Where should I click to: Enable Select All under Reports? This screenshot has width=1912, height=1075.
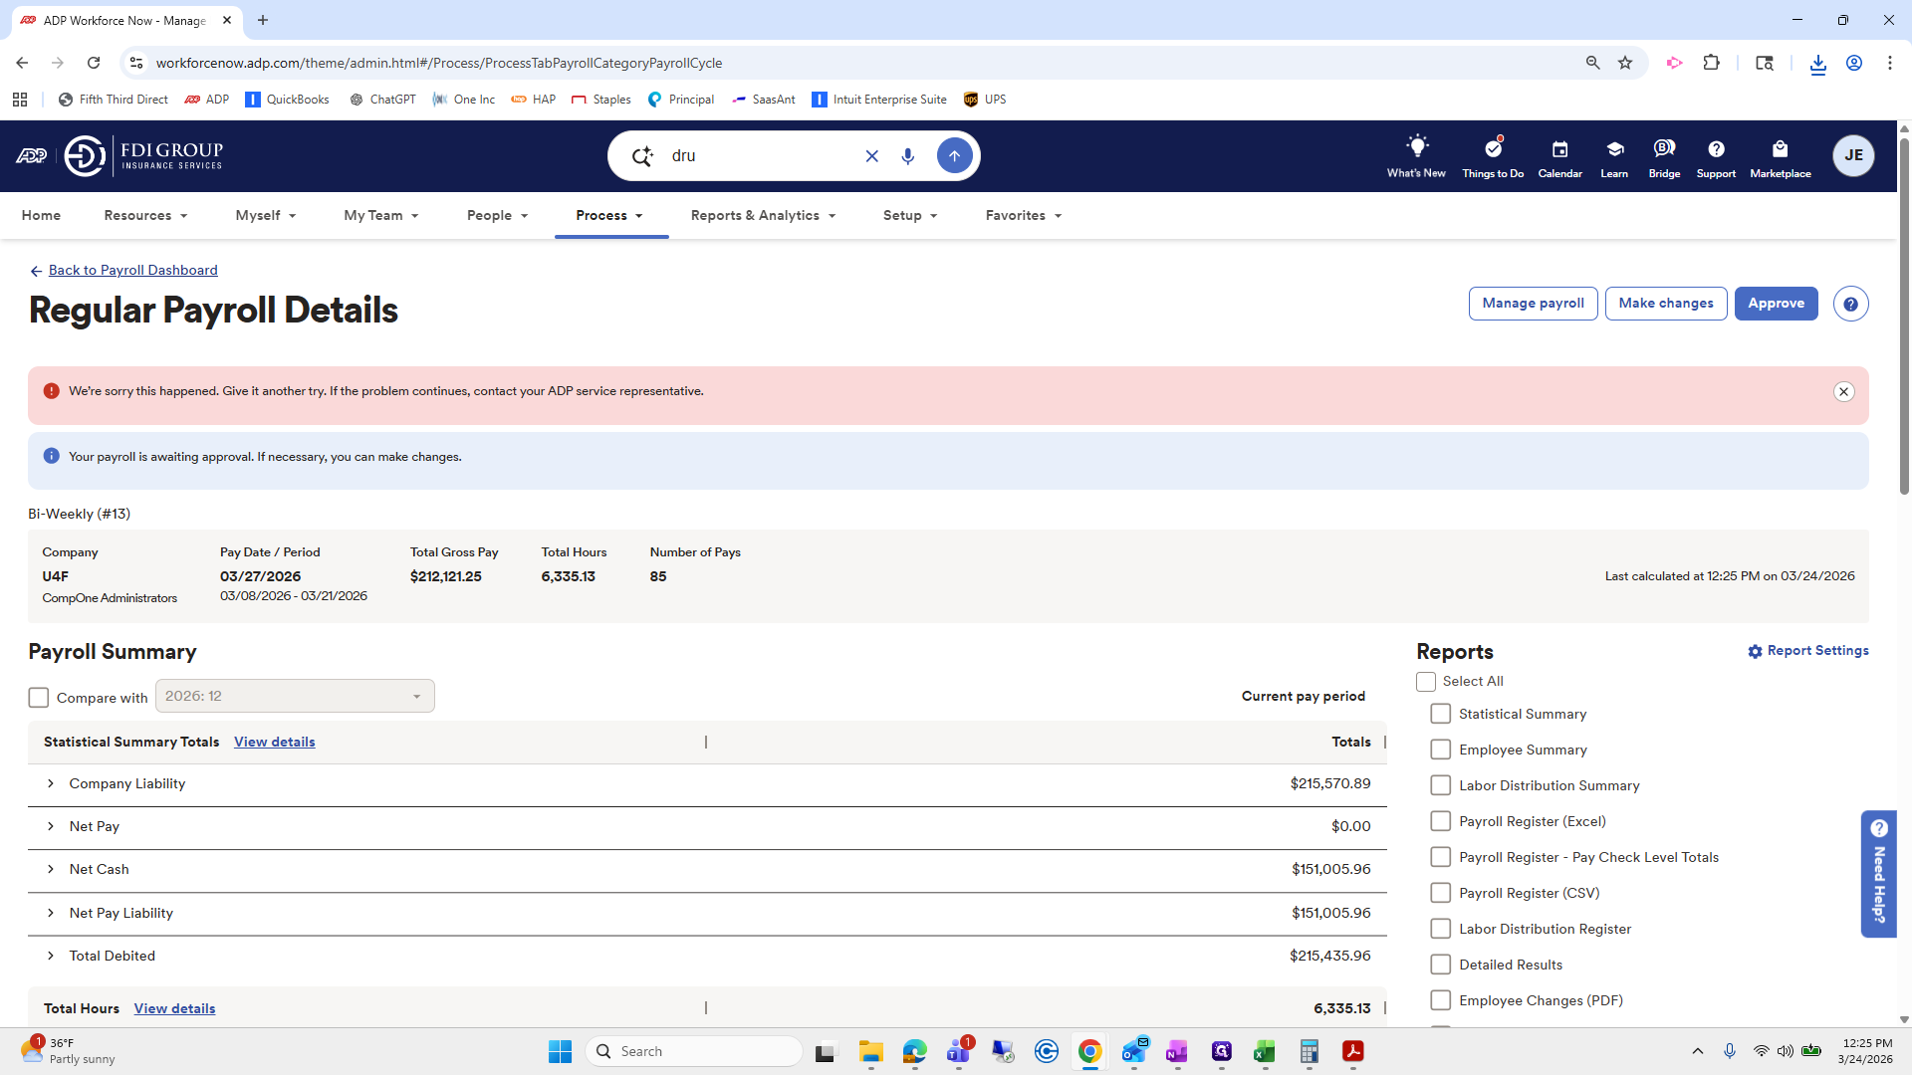click(x=1425, y=681)
